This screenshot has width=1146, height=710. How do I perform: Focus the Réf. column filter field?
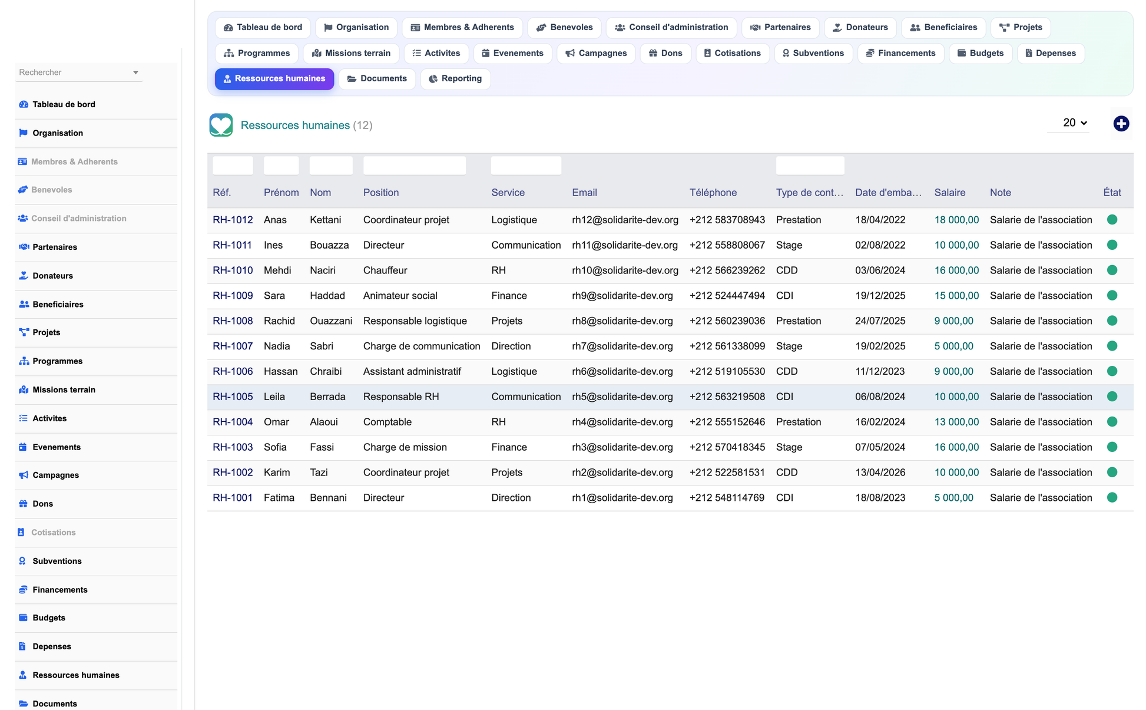click(x=233, y=166)
